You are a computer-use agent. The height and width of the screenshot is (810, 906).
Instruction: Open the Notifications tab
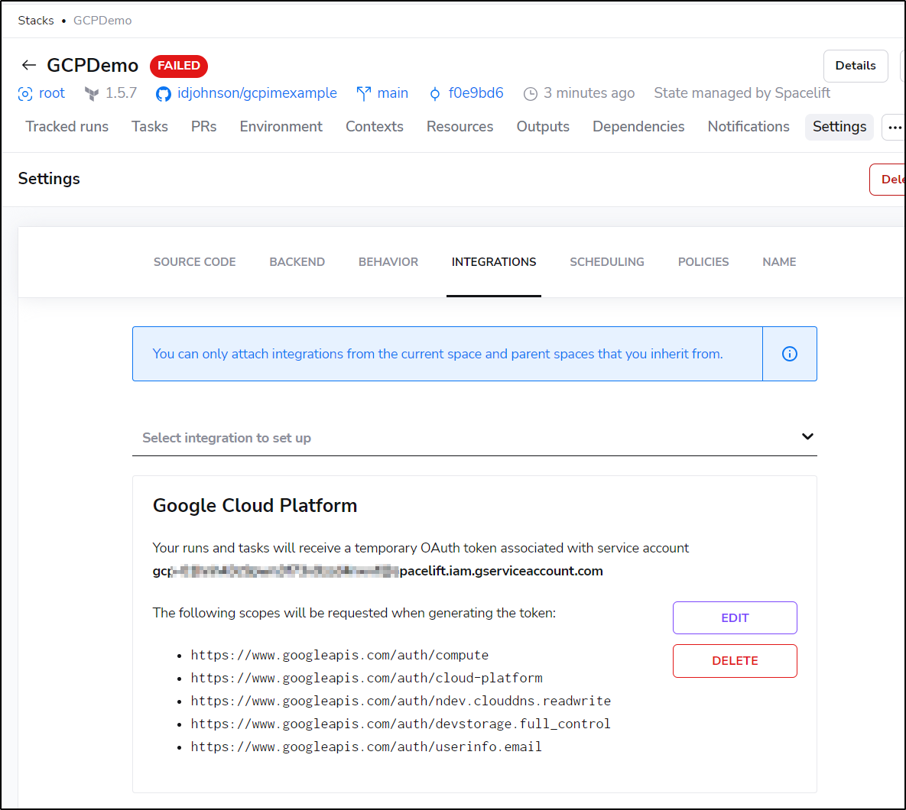(x=749, y=126)
